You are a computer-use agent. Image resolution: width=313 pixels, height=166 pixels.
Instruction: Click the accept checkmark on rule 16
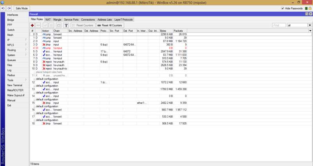44,110
